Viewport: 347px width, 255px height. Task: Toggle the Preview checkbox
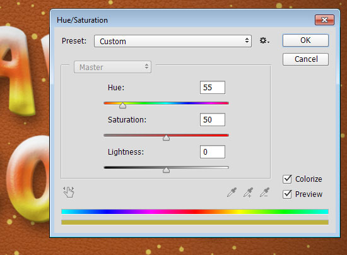287,194
